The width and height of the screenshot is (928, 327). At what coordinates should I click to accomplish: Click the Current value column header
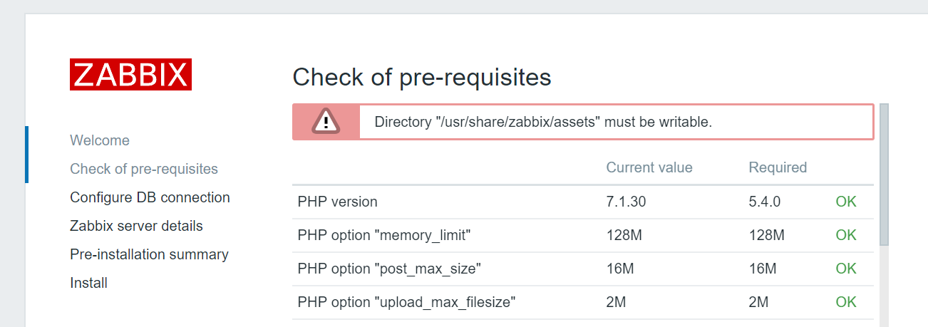coord(649,167)
